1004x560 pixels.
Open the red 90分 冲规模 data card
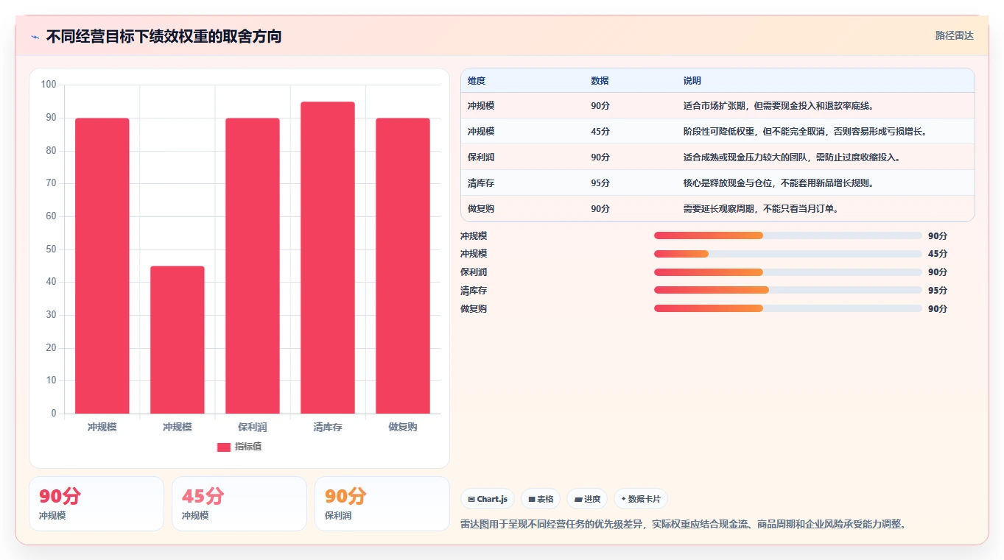point(96,503)
